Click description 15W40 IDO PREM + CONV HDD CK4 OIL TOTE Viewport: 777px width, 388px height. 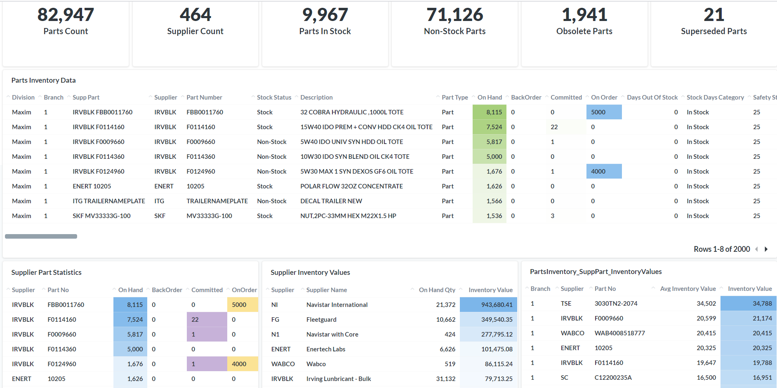pos(366,127)
